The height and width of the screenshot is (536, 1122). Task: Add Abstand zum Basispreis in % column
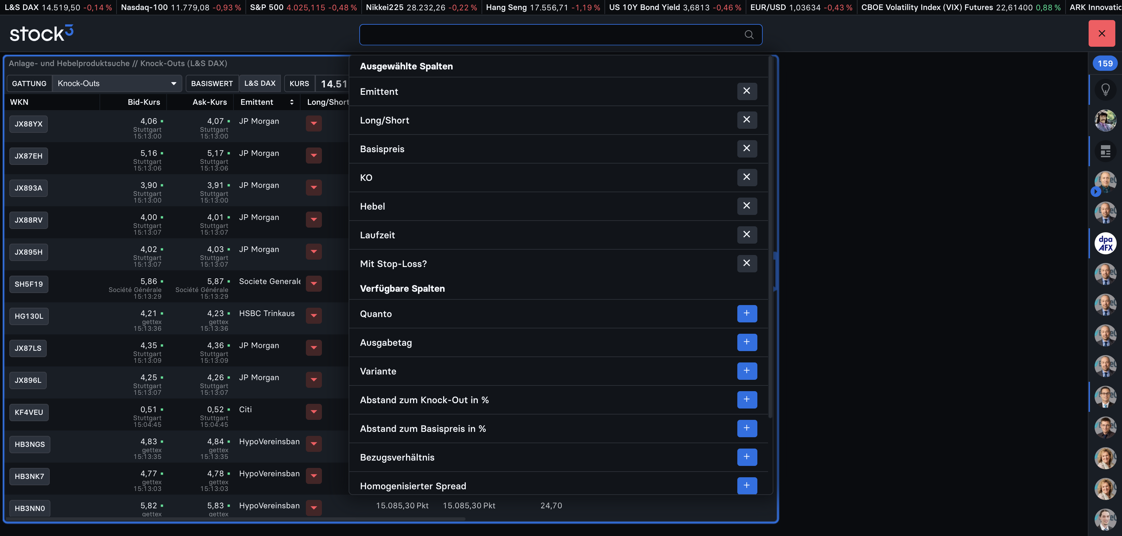tap(747, 429)
